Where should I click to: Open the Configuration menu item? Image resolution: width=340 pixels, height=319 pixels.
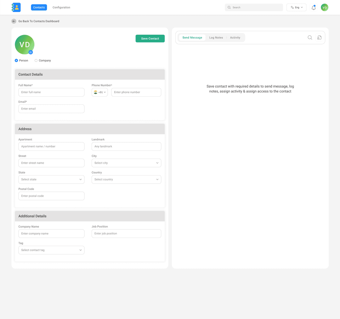point(61,7)
